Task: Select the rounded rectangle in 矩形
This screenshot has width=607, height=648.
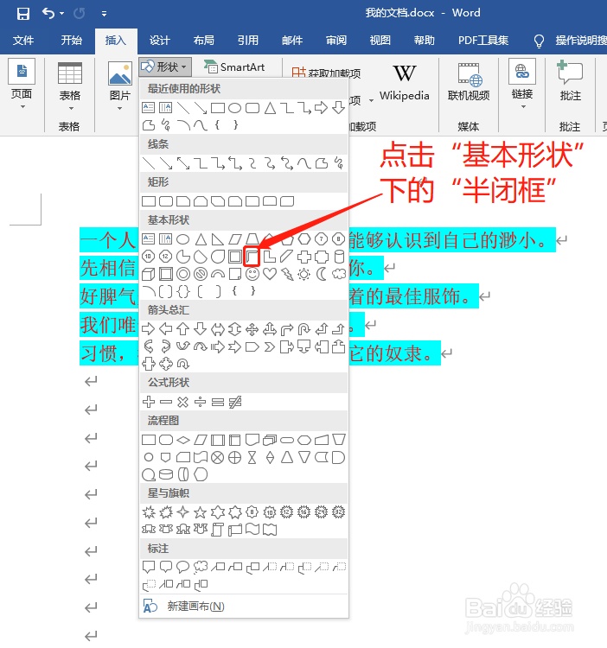Action: [x=166, y=201]
